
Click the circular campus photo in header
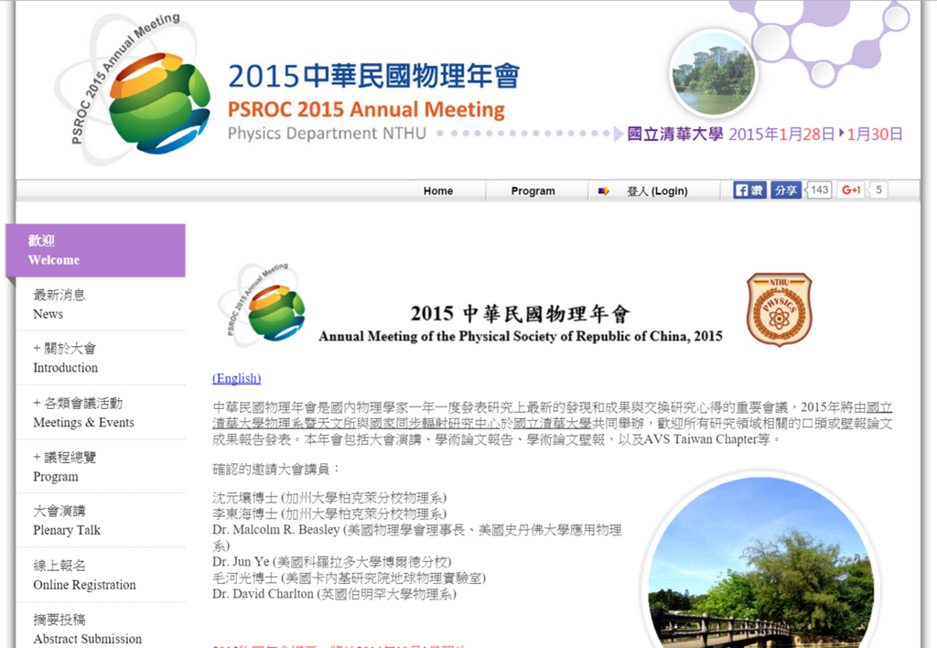click(713, 74)
